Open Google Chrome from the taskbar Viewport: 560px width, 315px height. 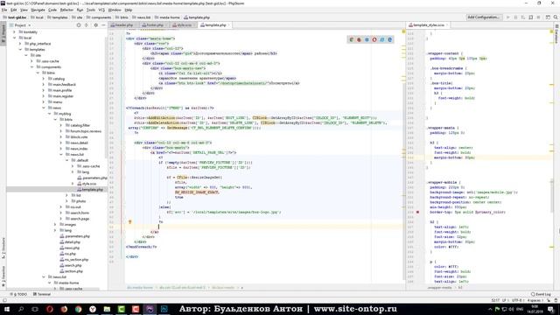[78, 309]
